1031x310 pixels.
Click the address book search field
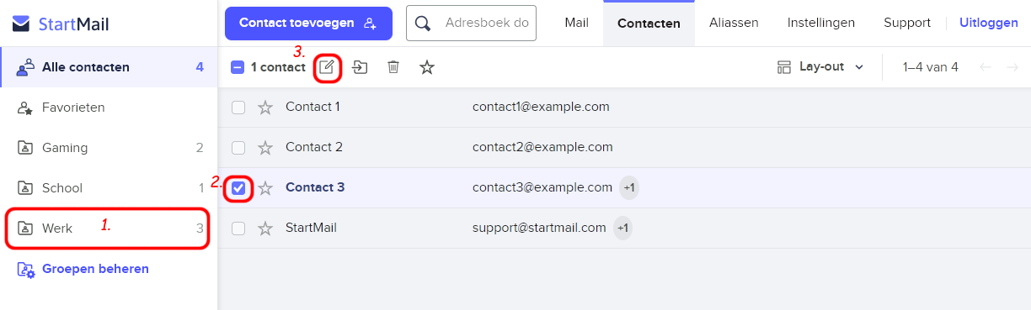[472, 24]
